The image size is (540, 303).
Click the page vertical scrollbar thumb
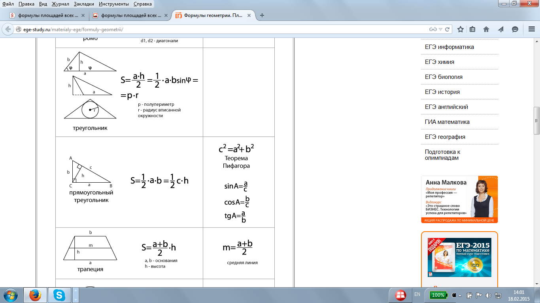[536, 120]
